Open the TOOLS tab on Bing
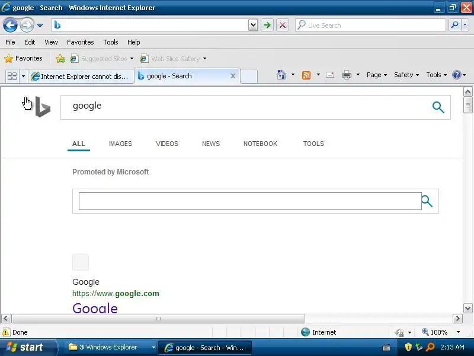This screenshot has width=474, height=356. (313, 144)
